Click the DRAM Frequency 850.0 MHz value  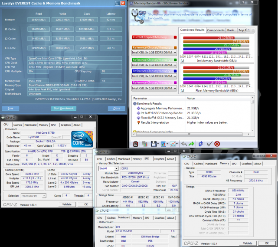point(238,191)
